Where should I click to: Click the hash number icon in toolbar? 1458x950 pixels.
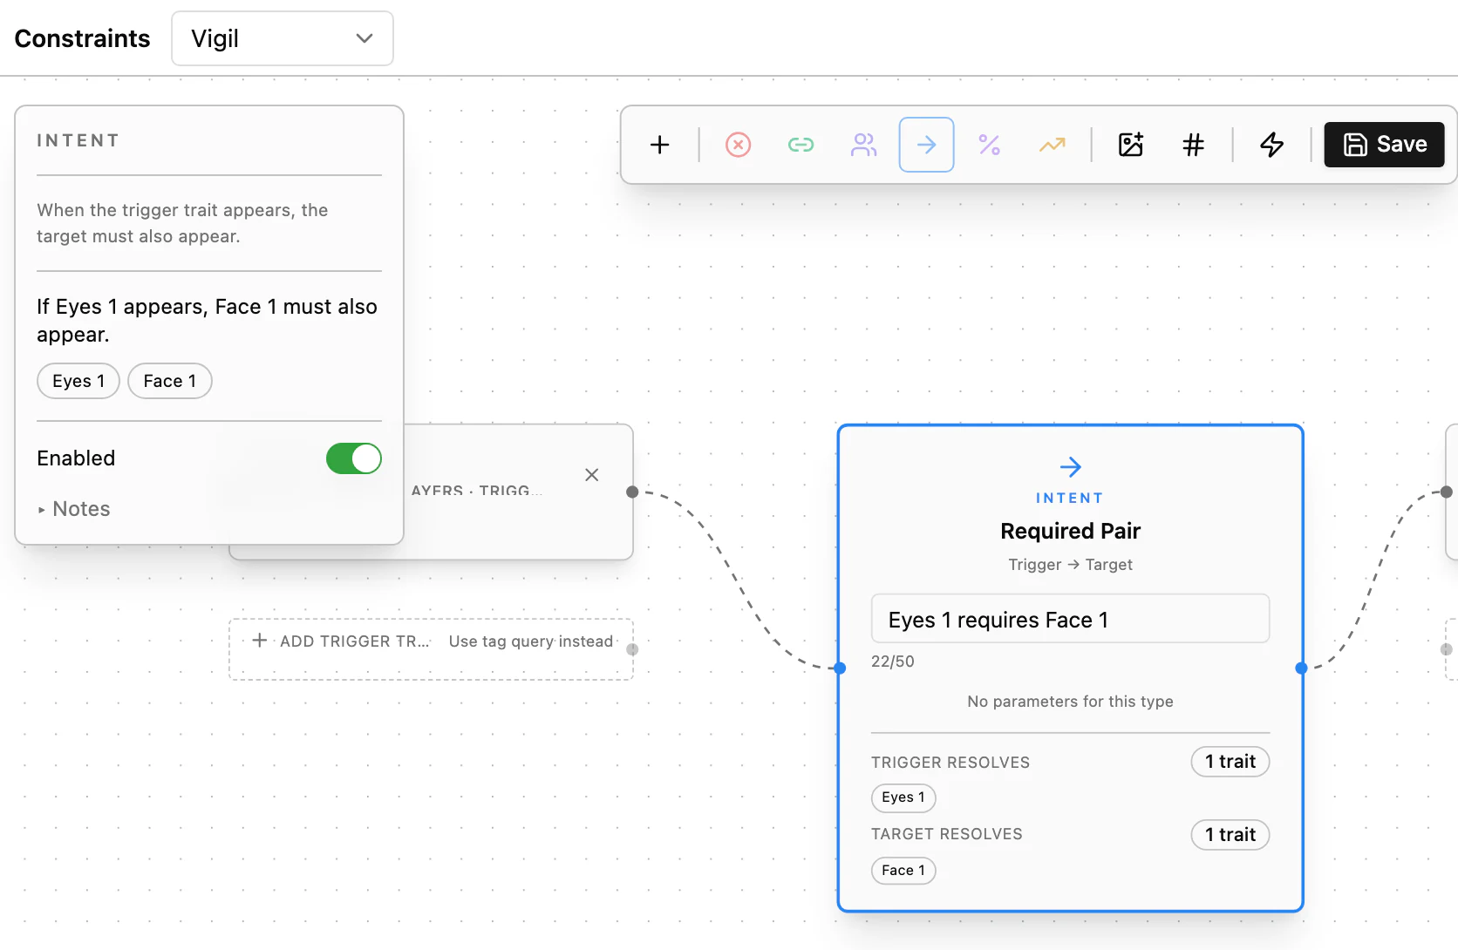tap(1193, 145)
